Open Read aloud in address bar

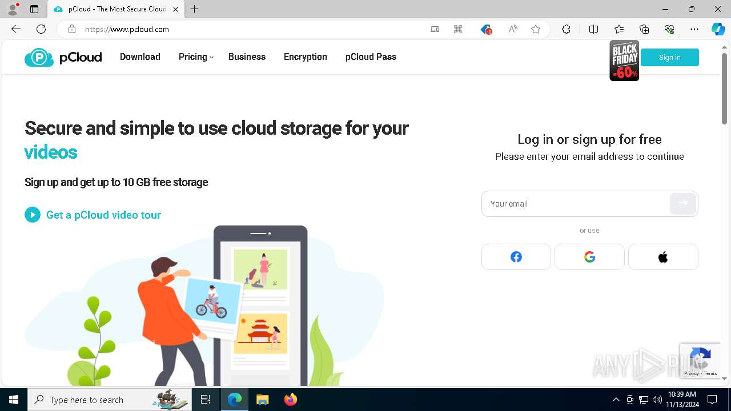(x=513, y=29)
